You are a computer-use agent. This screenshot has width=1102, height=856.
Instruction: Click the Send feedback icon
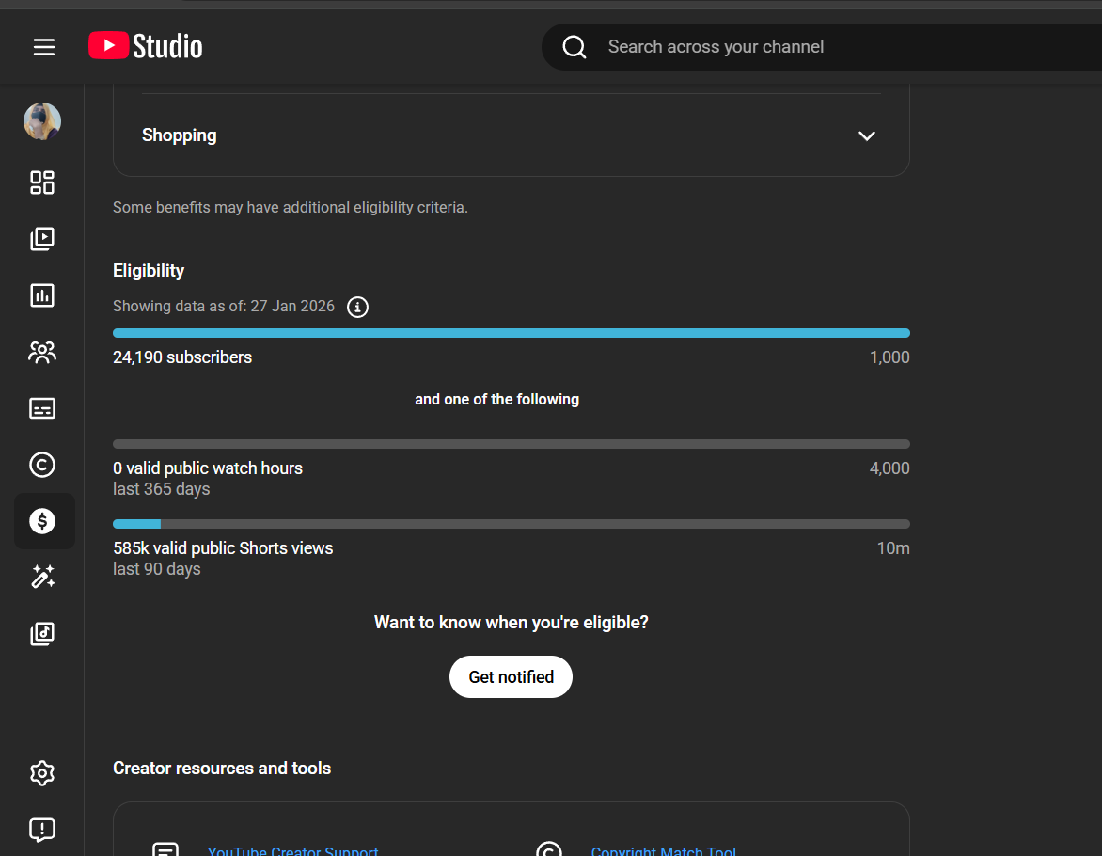click(42, 830)
